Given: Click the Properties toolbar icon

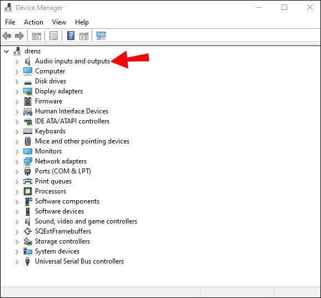Looking at the screenshot, I should click(54, 36).
